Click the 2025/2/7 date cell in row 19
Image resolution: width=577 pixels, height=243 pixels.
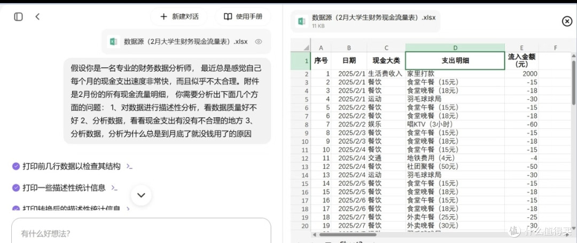click(349, 217)
